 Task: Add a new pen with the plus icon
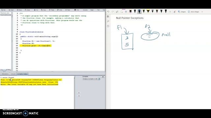tap(170, 12)
